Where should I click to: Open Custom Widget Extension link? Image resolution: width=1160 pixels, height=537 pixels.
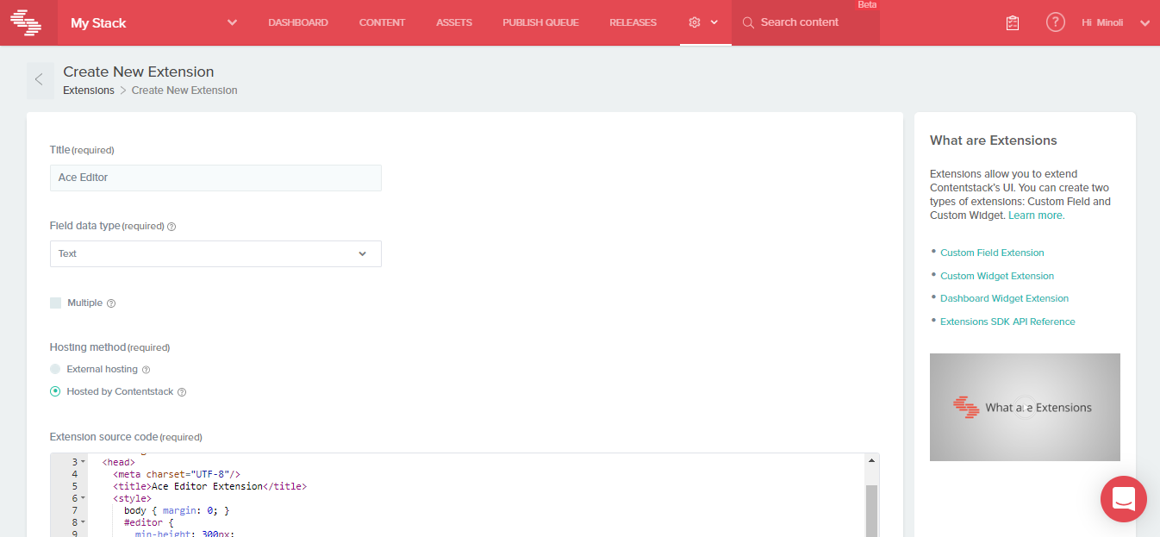point(997,276)
